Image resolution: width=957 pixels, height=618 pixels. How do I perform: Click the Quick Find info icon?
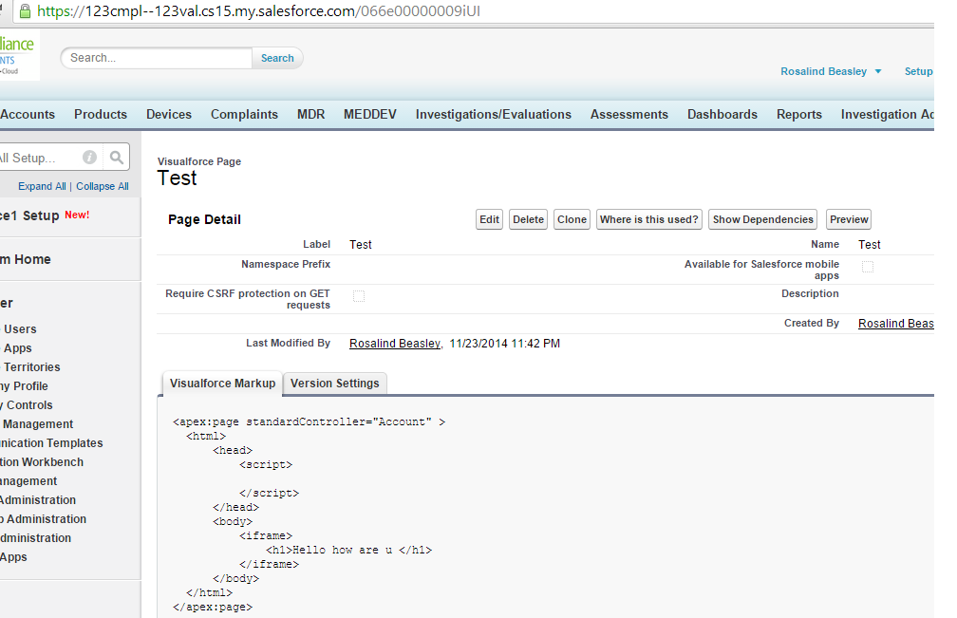89,158
